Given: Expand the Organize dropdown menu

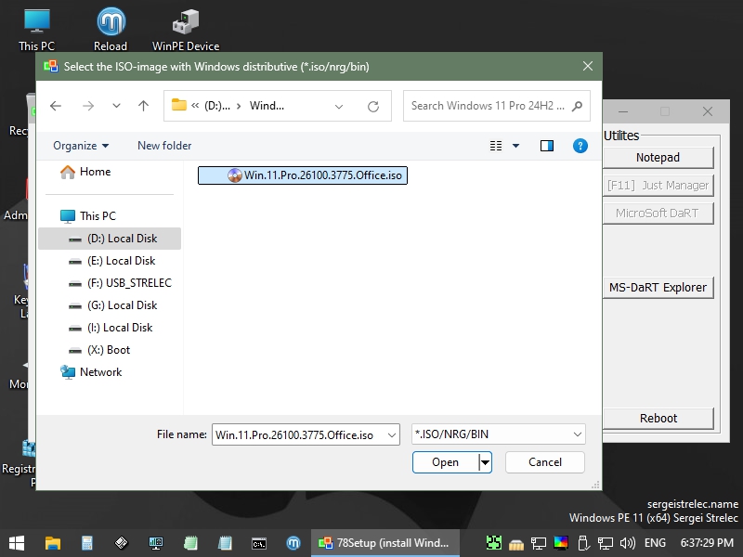Looking at the screenshot, I should pyautogui.click(x=81, y=146).
